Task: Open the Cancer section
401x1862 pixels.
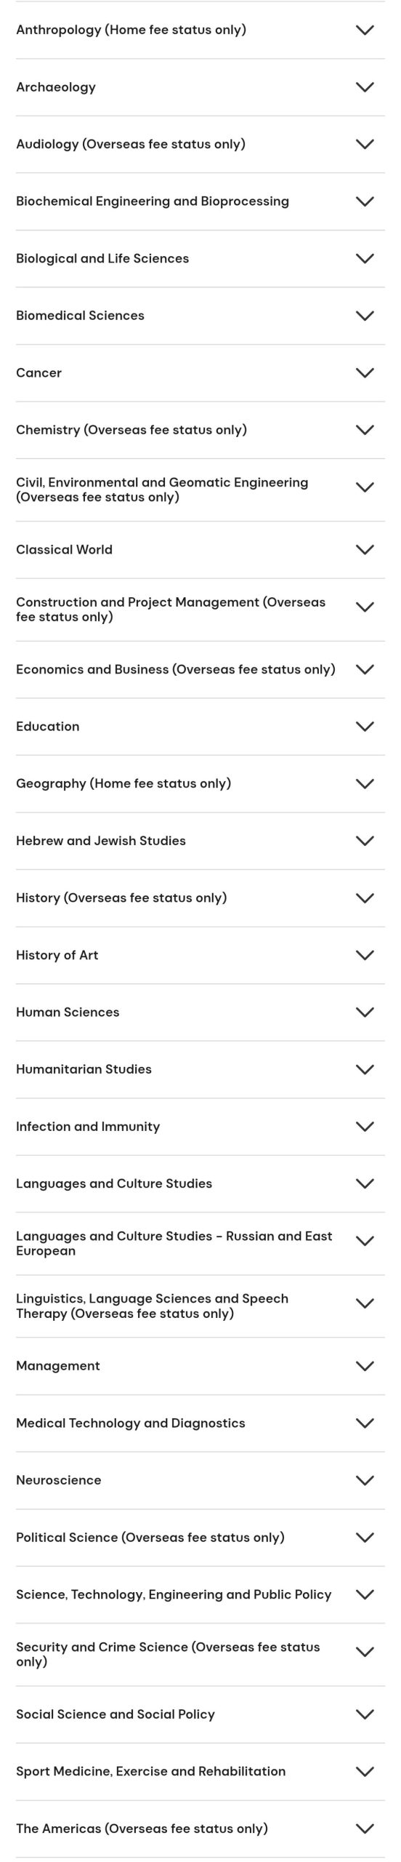Action: point(200,372)
